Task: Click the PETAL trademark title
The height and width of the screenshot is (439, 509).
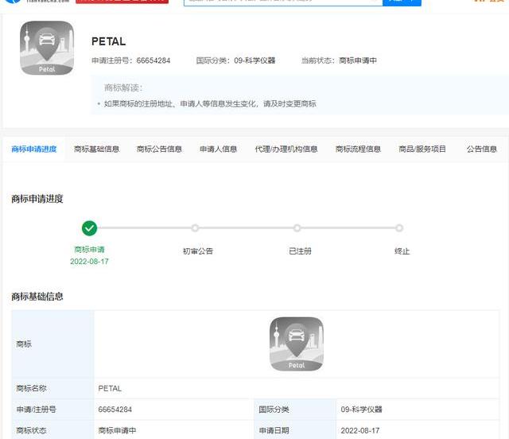Action: [x=109, y=41]
